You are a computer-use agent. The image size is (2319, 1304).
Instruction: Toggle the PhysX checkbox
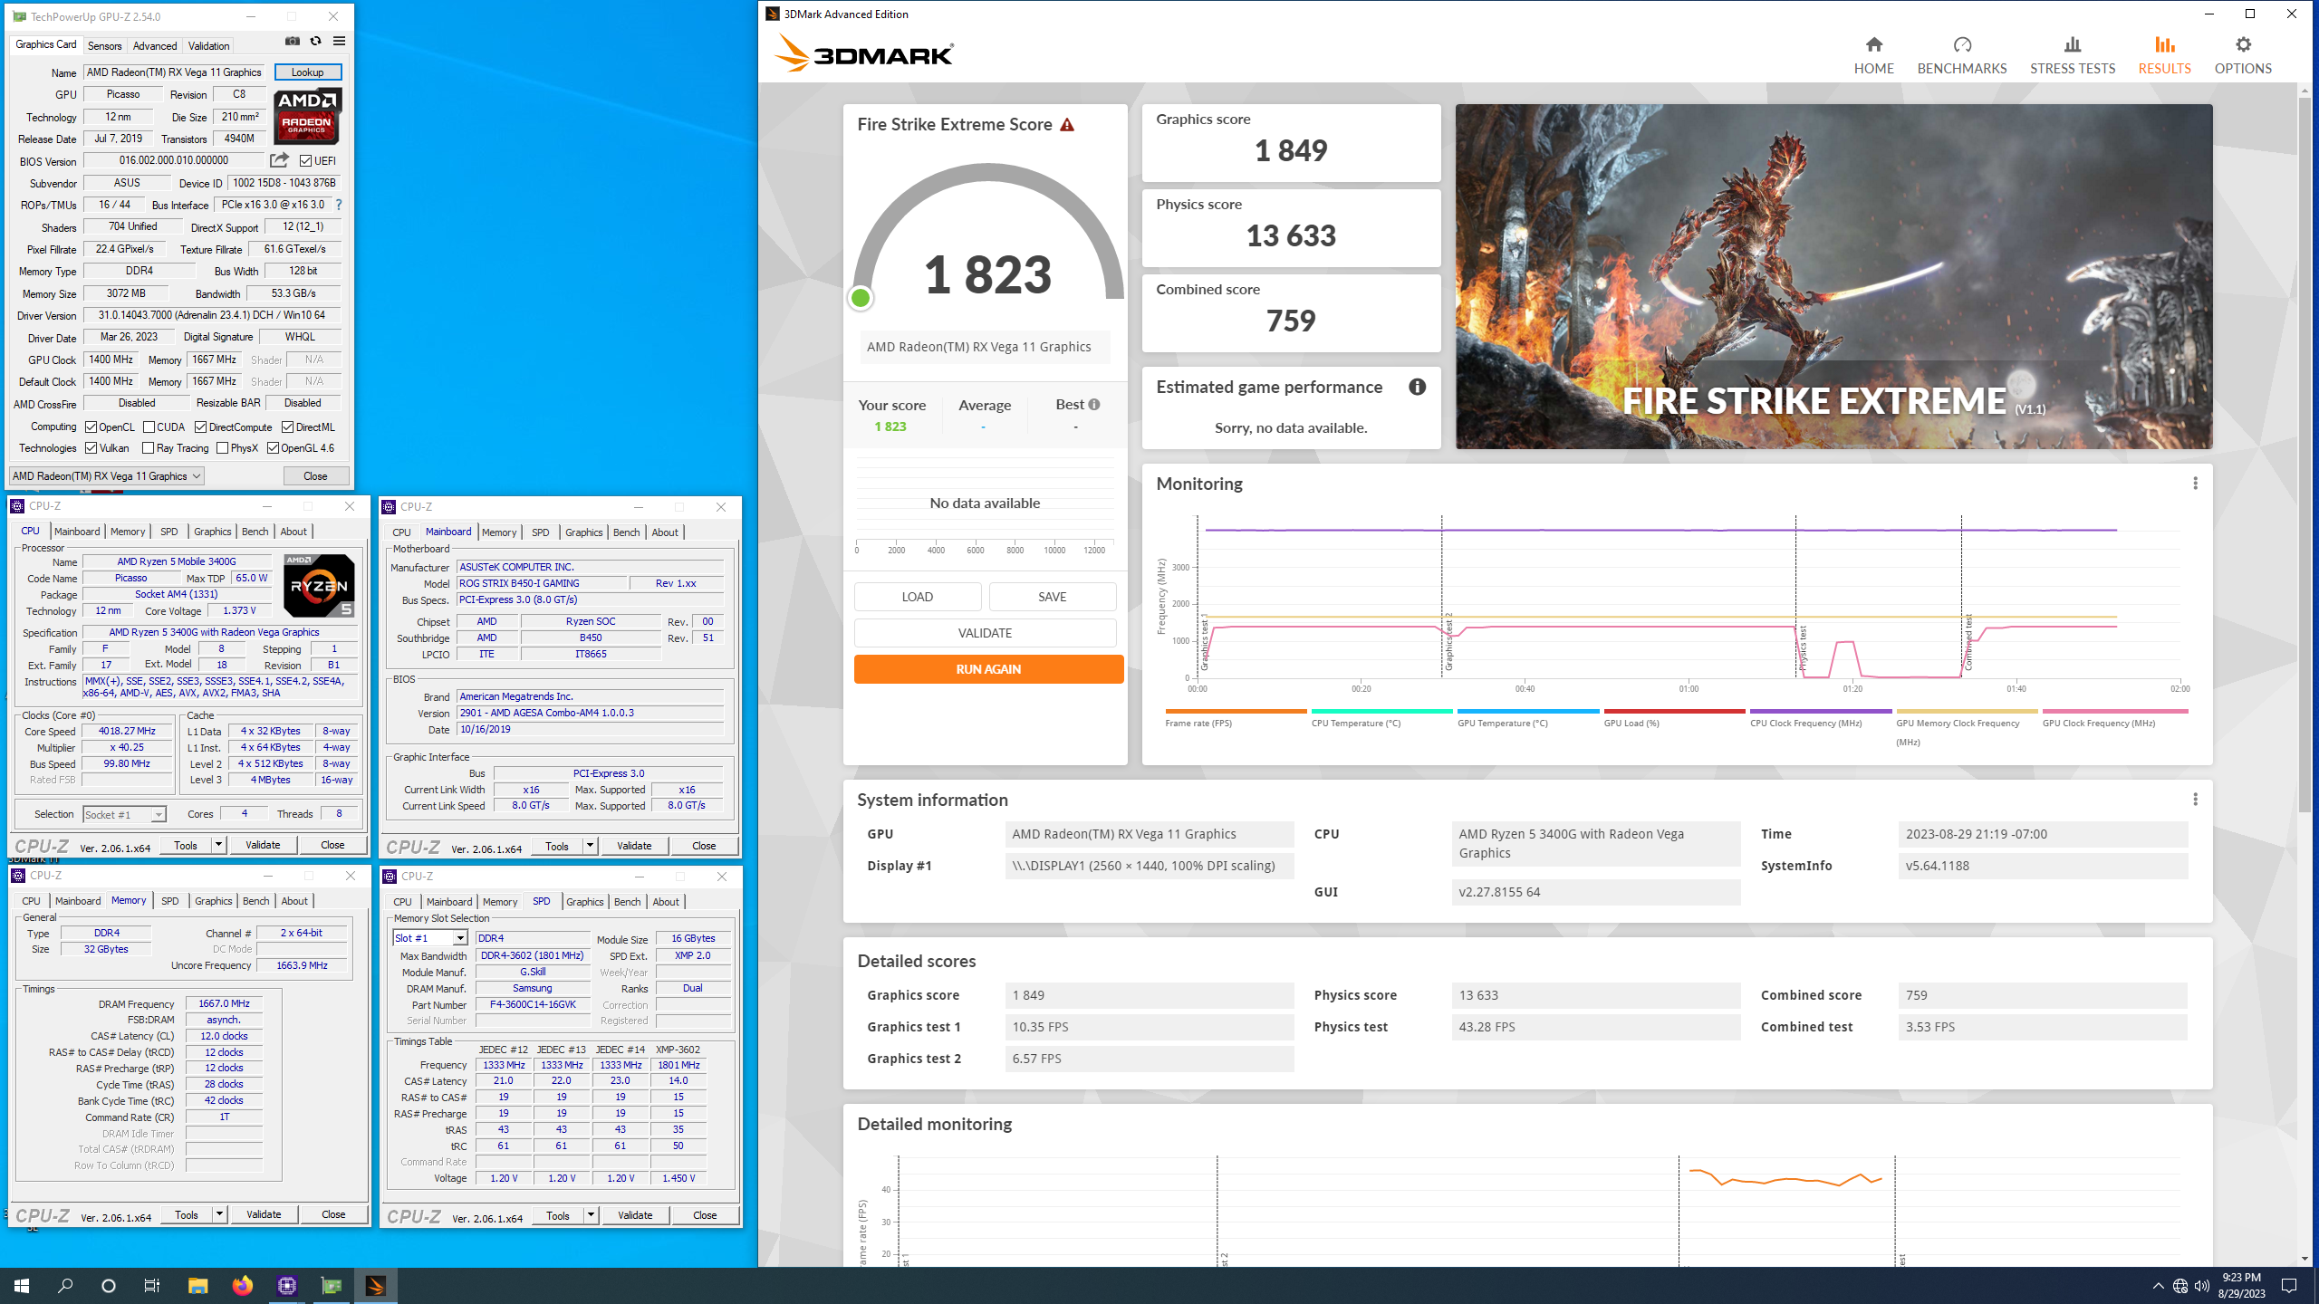click(x=222, y=448)
